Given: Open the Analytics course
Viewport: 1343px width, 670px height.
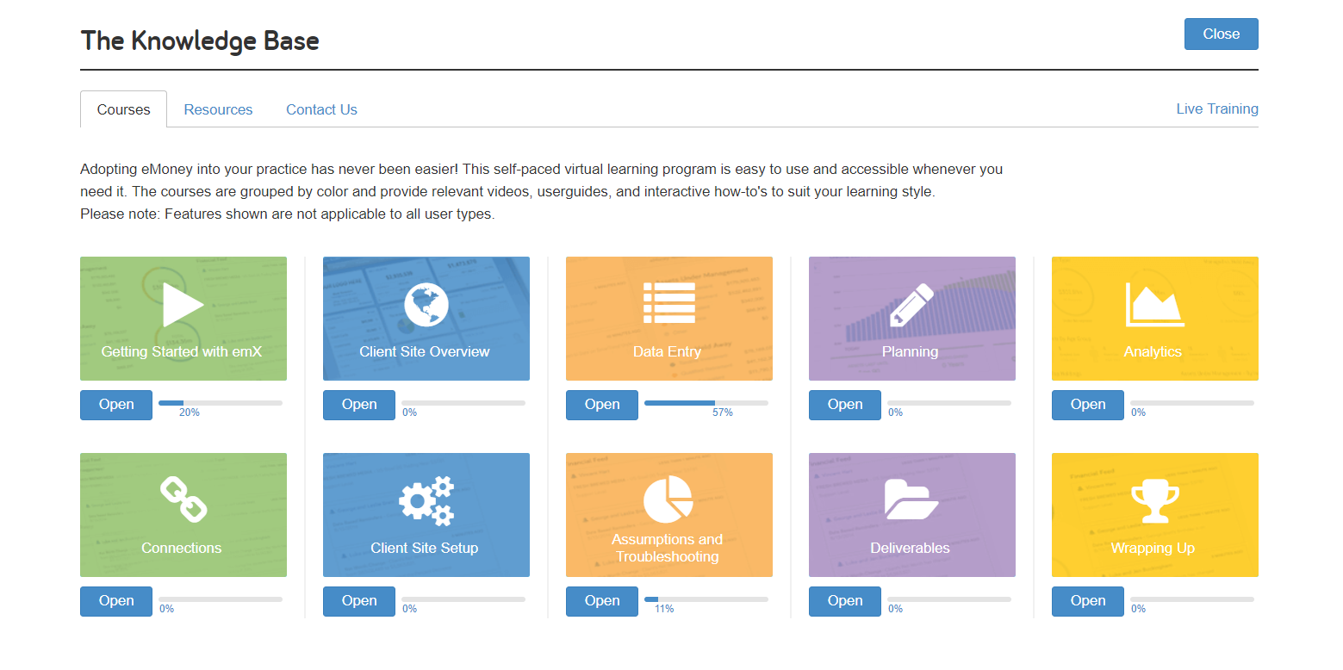Looking at the screenshot, I should [x=1088, y=405].
